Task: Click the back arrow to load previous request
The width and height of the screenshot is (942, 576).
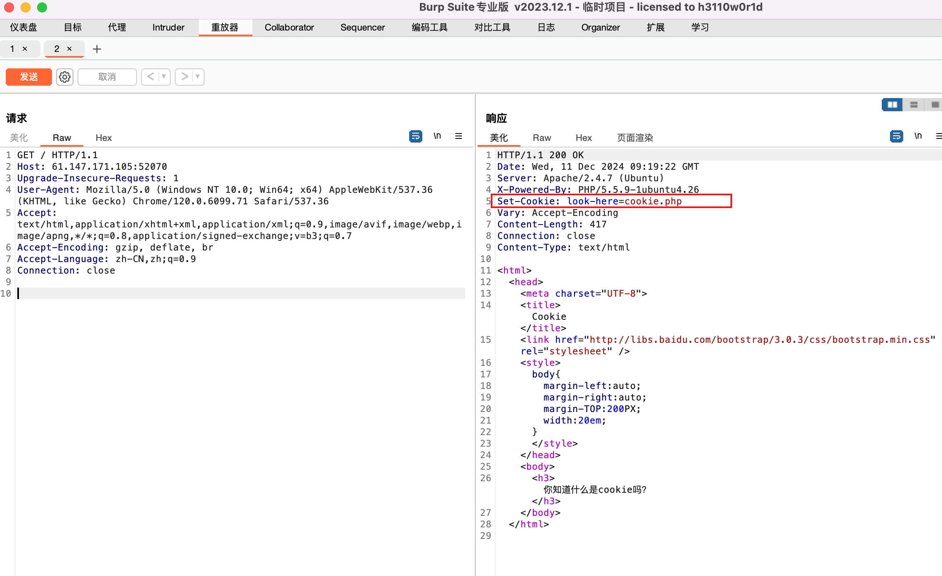Action: [151, 77]
